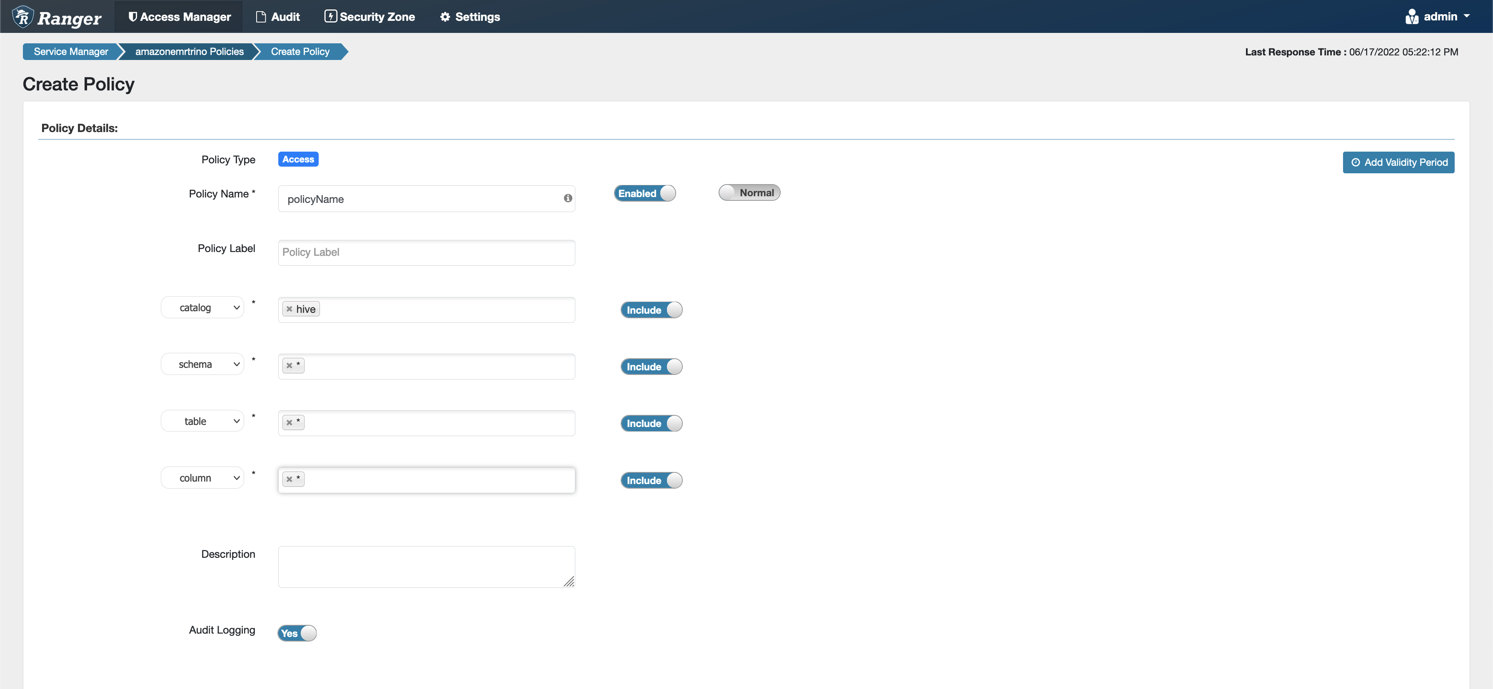1493x689 pixels.
Task: Click the Description text area field
Action: pyautogui.click(x=426, y=565)
